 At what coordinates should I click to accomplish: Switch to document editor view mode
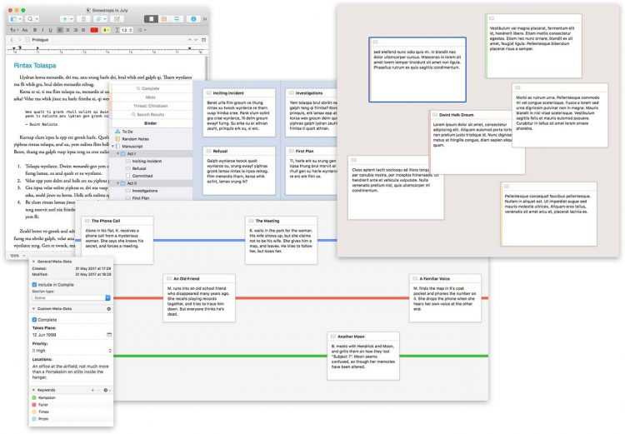pos(151,18)
